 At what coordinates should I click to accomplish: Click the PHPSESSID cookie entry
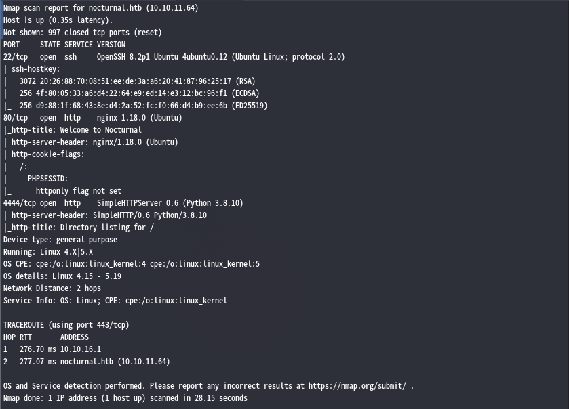point(47,179)
